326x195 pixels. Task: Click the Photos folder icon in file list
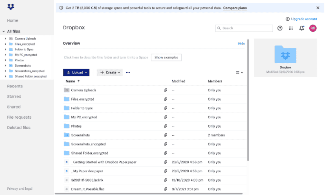point(66,126)
